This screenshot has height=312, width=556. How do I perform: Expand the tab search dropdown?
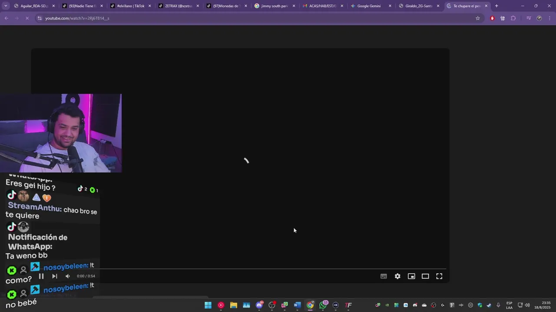tap(5, 6)
